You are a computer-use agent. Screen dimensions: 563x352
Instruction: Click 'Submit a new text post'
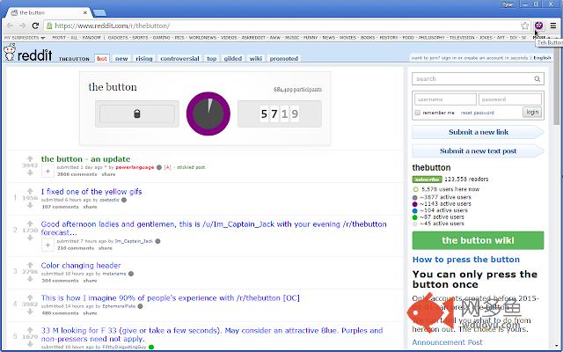(x=478, y=151)
